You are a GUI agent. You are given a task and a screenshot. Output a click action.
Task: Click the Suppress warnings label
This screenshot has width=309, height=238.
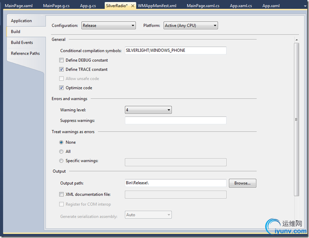pos(77,120)
